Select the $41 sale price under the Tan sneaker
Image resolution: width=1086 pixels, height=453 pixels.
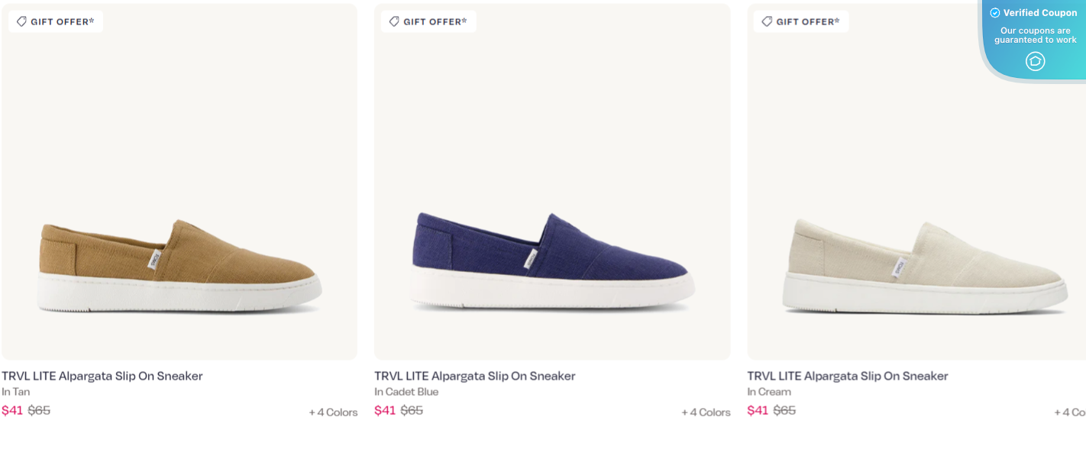coord(12,409)
